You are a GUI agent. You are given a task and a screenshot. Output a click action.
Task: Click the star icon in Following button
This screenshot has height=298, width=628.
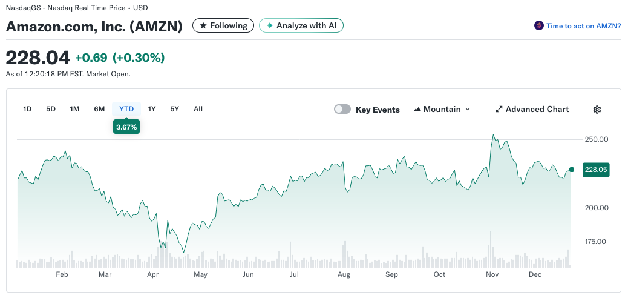pyautogui.click(x=203, y=25)
